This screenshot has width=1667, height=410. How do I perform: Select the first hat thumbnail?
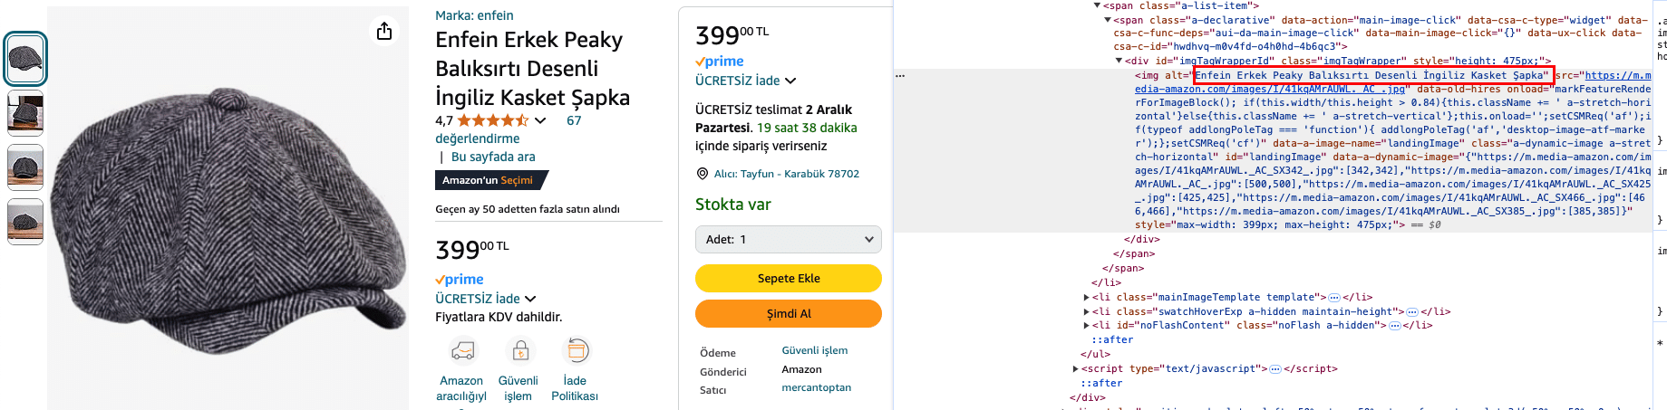[x=25, y=59]
